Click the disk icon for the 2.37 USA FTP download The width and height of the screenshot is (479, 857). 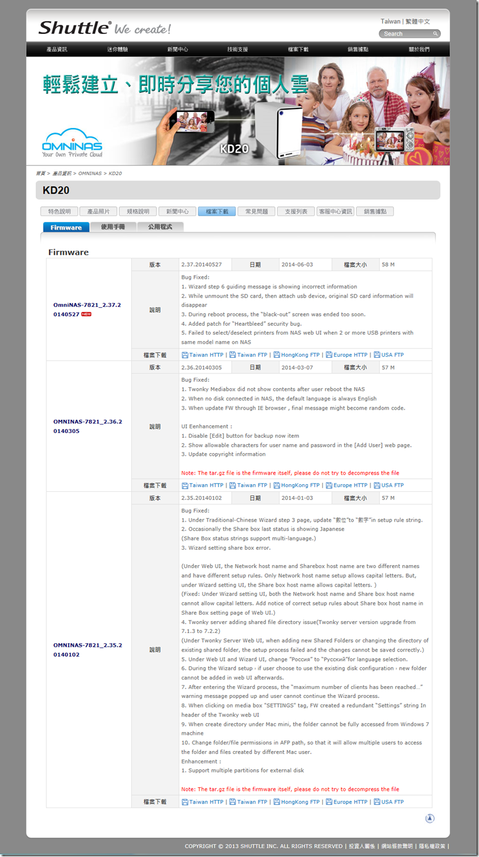click(377, 355)
